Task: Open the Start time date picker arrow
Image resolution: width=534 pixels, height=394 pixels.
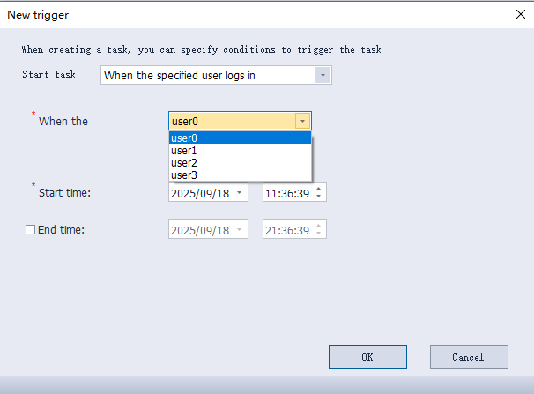Action: (x=239, y=192)
